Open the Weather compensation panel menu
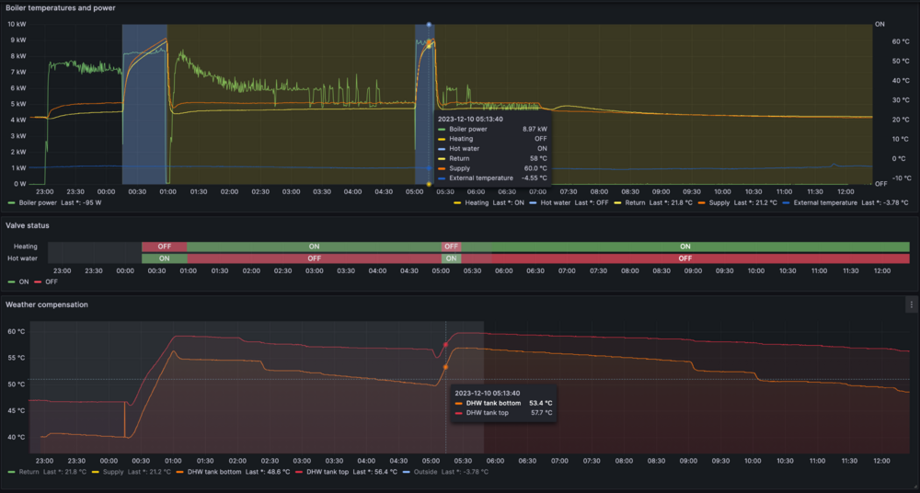The width and height of the screenshot is (920, 493). coord(911,304)
